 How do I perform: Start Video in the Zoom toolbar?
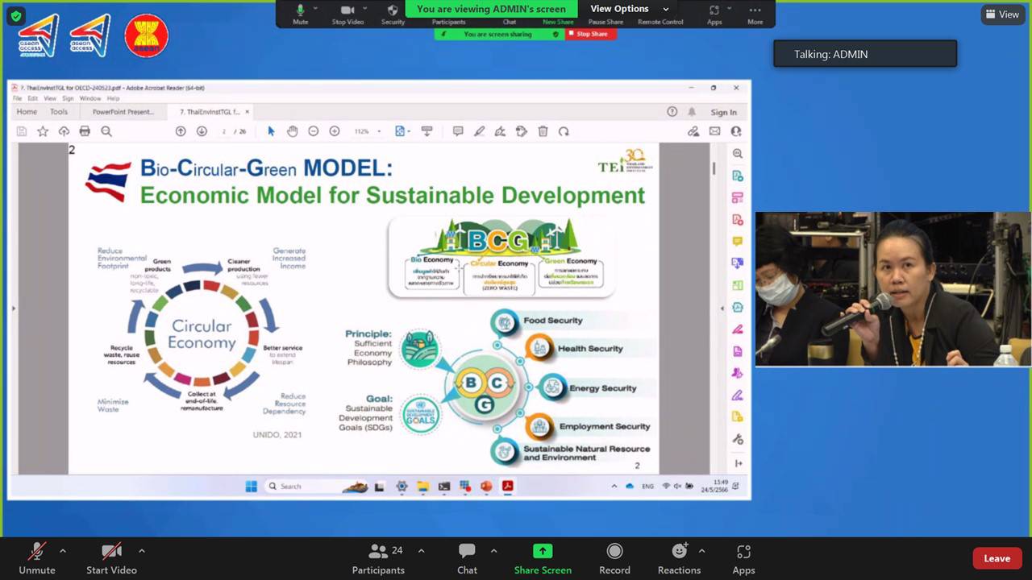coord(111,559)
